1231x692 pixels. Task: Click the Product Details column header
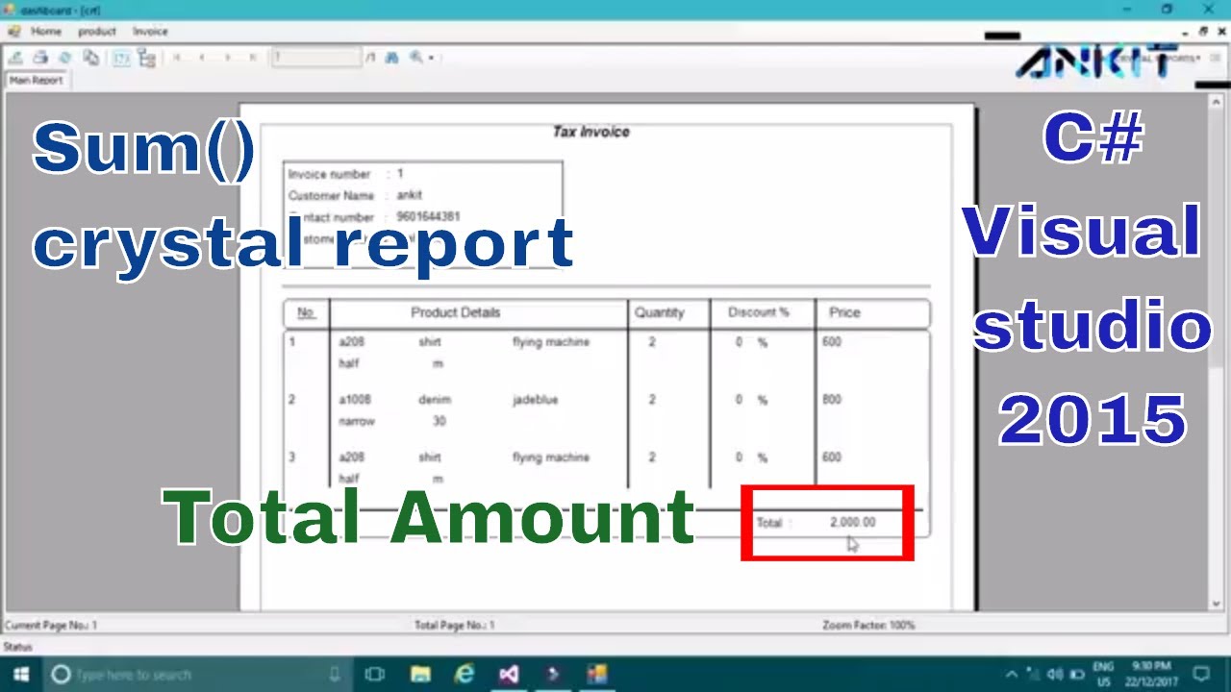(x=456, y=312)
